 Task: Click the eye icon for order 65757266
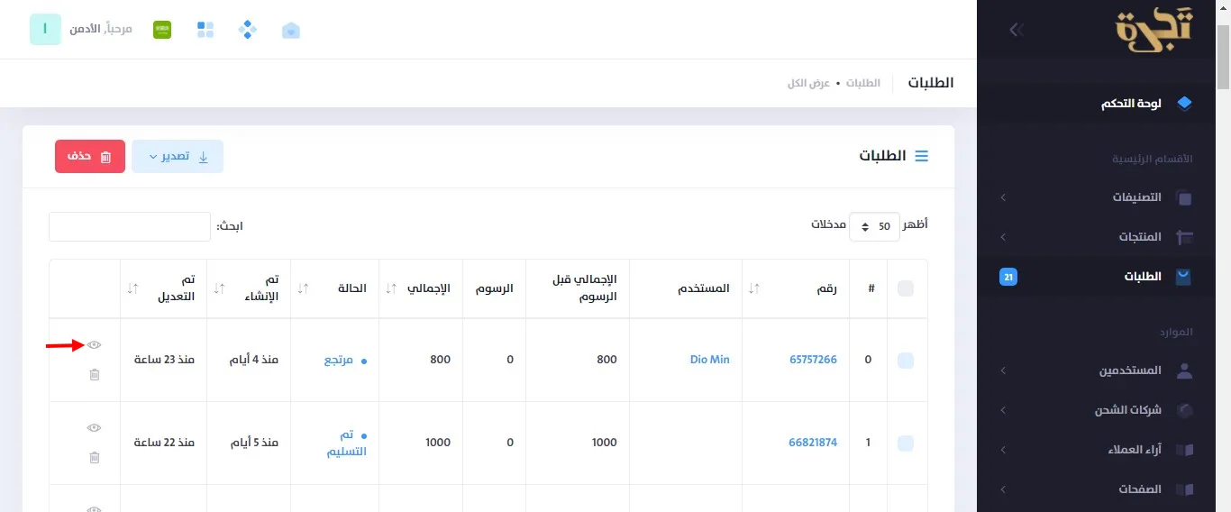click(x=95, y=344)
